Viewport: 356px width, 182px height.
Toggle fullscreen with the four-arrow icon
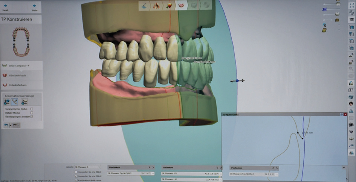point(351,6)
